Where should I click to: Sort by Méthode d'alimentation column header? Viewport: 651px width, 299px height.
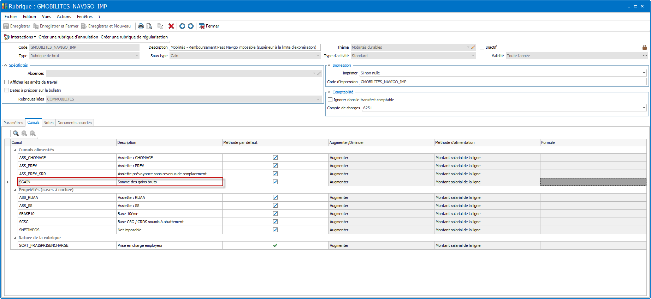[x=487, y=142]
